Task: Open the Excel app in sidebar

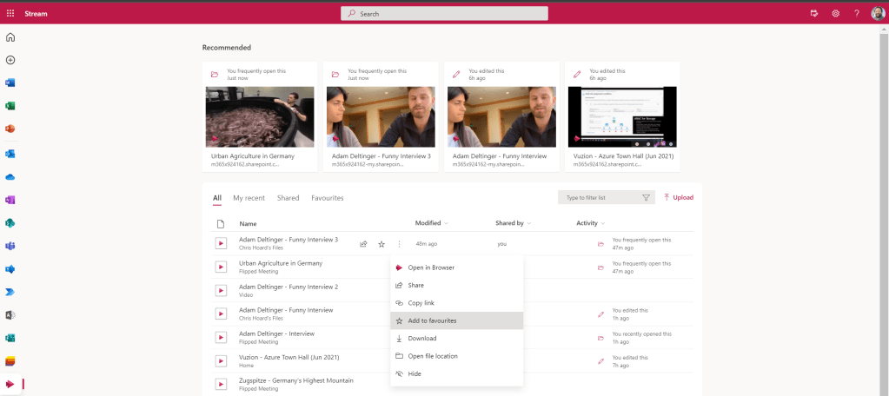Action: 10,106
